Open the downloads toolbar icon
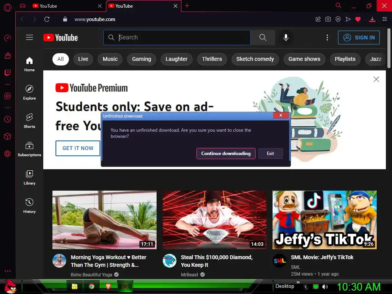The image size is (392, 294). tap(372, 19)
